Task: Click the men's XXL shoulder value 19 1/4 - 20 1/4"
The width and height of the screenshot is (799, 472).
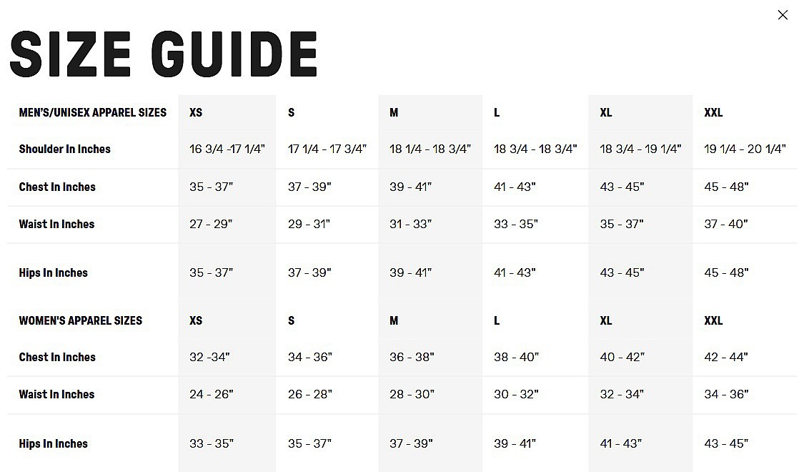Action: [745, 149]
